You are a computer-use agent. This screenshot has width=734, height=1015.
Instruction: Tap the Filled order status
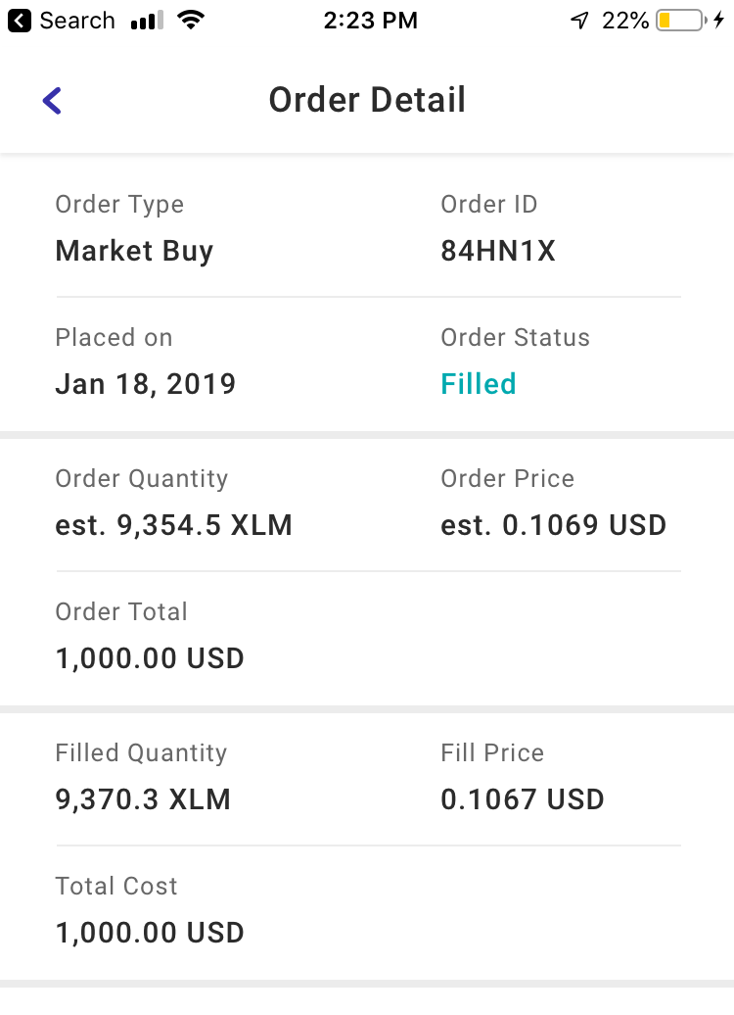click(479, 384)
